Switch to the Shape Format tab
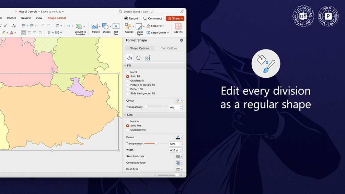The height and width of the screenshot is (194, 345). click(57, 18)
